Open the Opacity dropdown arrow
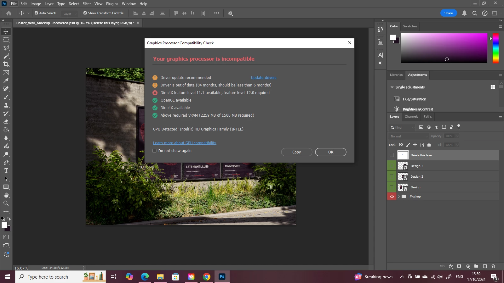 point(457,136)
